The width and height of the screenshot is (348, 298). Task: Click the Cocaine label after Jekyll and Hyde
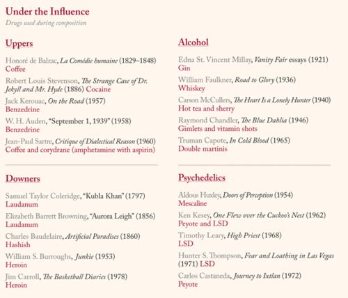[98, 89]
